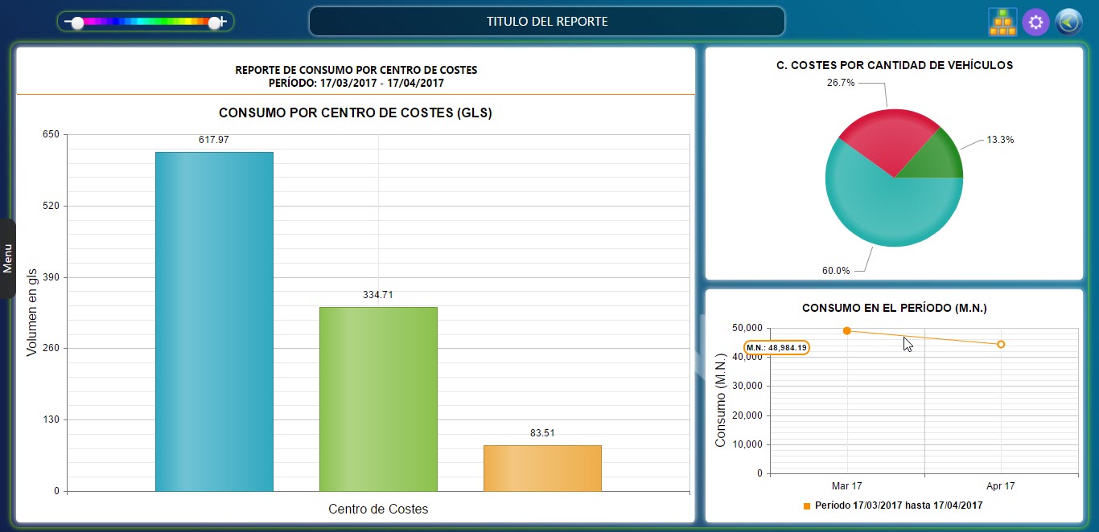
Task: Toggle the Período 17/03/2017 hasta 17/04/2017 legend label
Action: coord(898,506)
